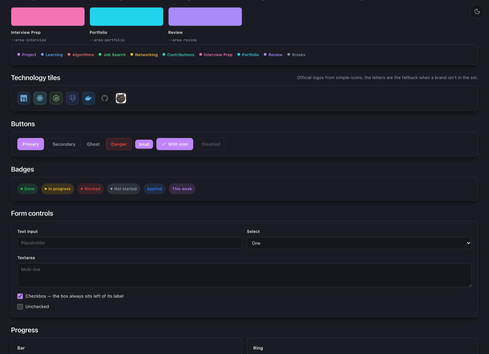Focus the Text input Placeholder field
The width and height of the screenshot is (489, 354).
pyautogui.click(x=130, y=243)
